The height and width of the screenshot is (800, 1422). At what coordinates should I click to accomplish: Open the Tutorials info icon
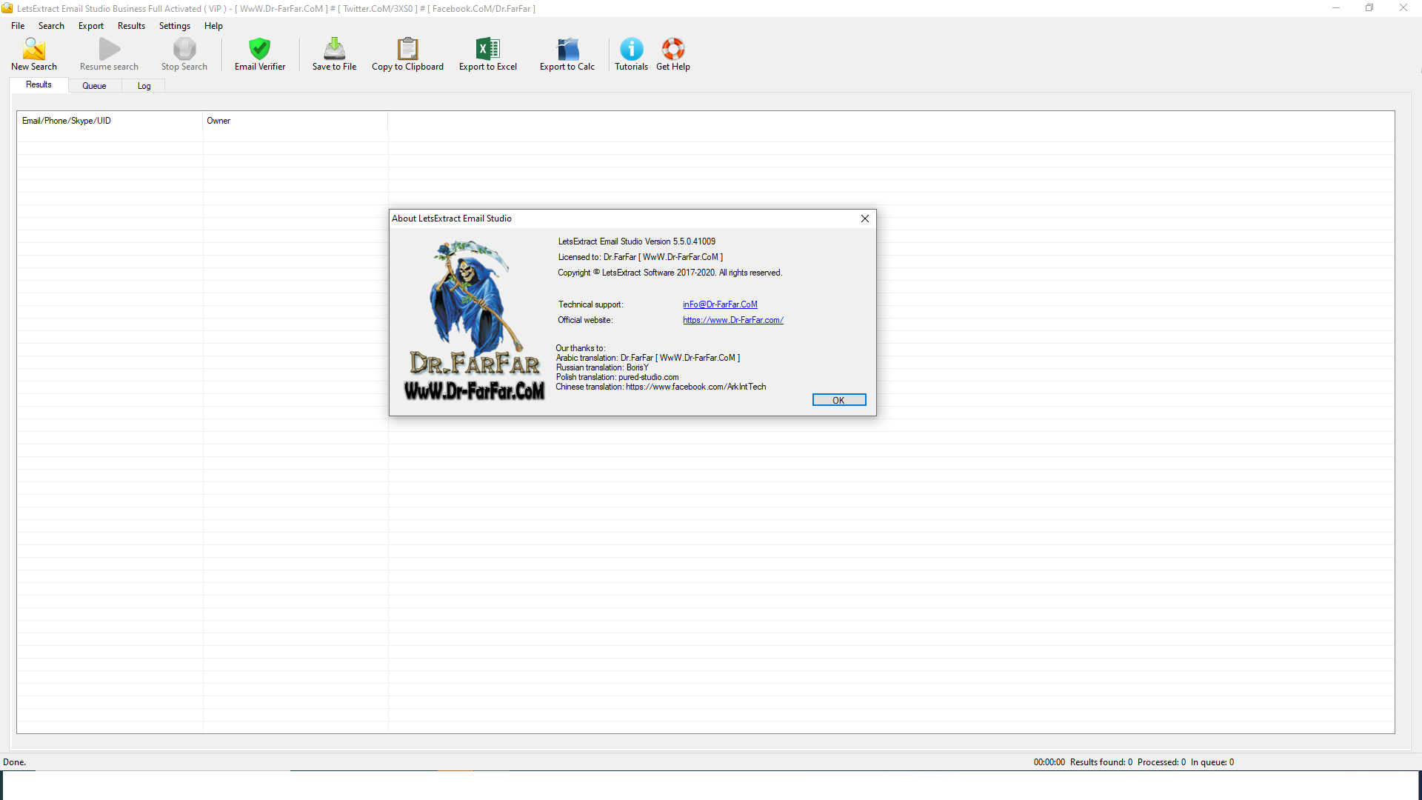(x=631, y=50)
